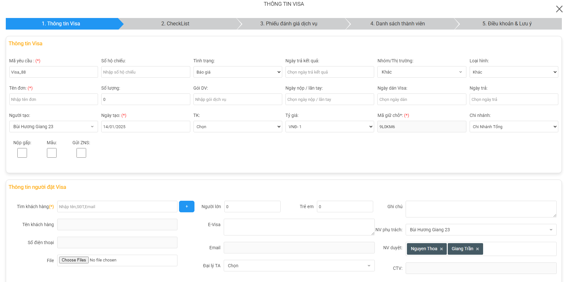Screen dimensions: 567x282
Task: Click the blue plus add customer button
Action: [186, 207]
